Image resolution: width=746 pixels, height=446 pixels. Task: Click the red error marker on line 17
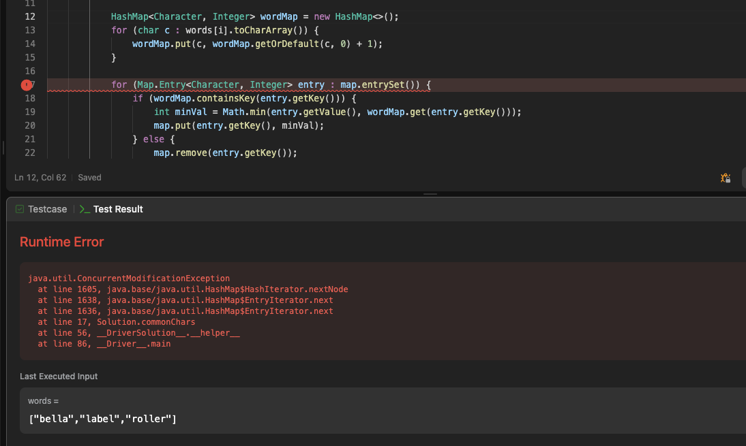pyautogui.click(x=27, y=85)
